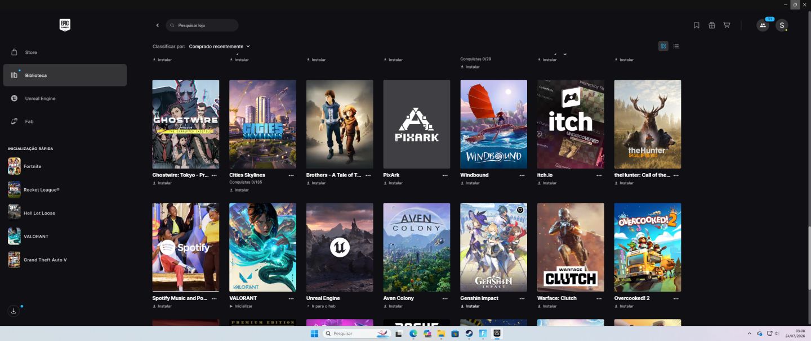
Task: Toggle Genshin Impact favorite heart
Action: coord(520,210)
